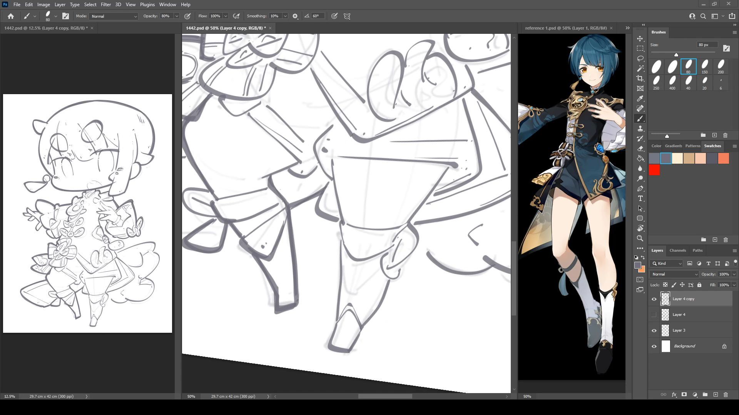Open the Plugins menu
This screenshot has height=415, width=739.
[x=147, y=5]
